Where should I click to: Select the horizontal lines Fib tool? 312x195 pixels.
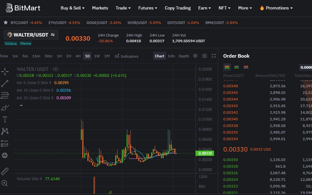5,95
